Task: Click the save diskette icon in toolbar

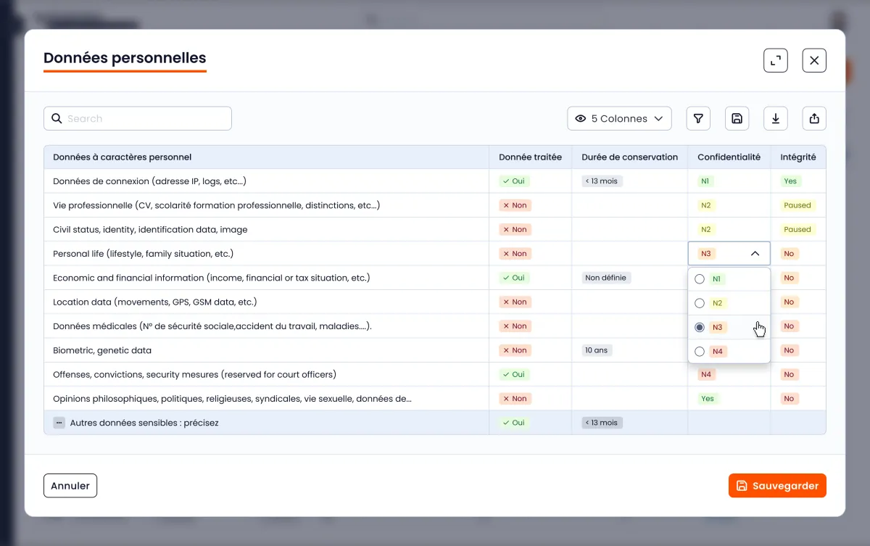Action: [x=737, y=118]
